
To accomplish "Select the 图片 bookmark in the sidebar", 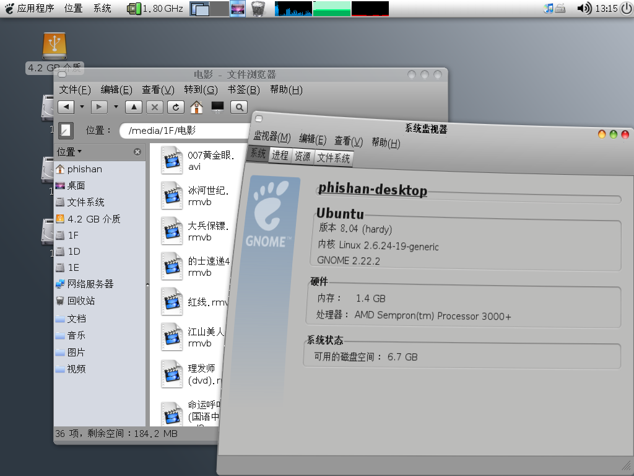I will tap(71, 352).
